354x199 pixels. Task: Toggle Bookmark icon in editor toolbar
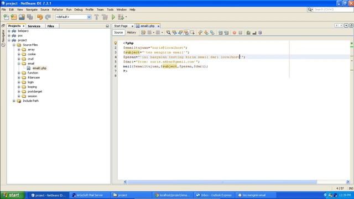click(x=212, y=33)
